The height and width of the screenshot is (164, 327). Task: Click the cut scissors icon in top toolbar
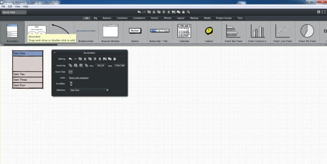coord(154,12)
